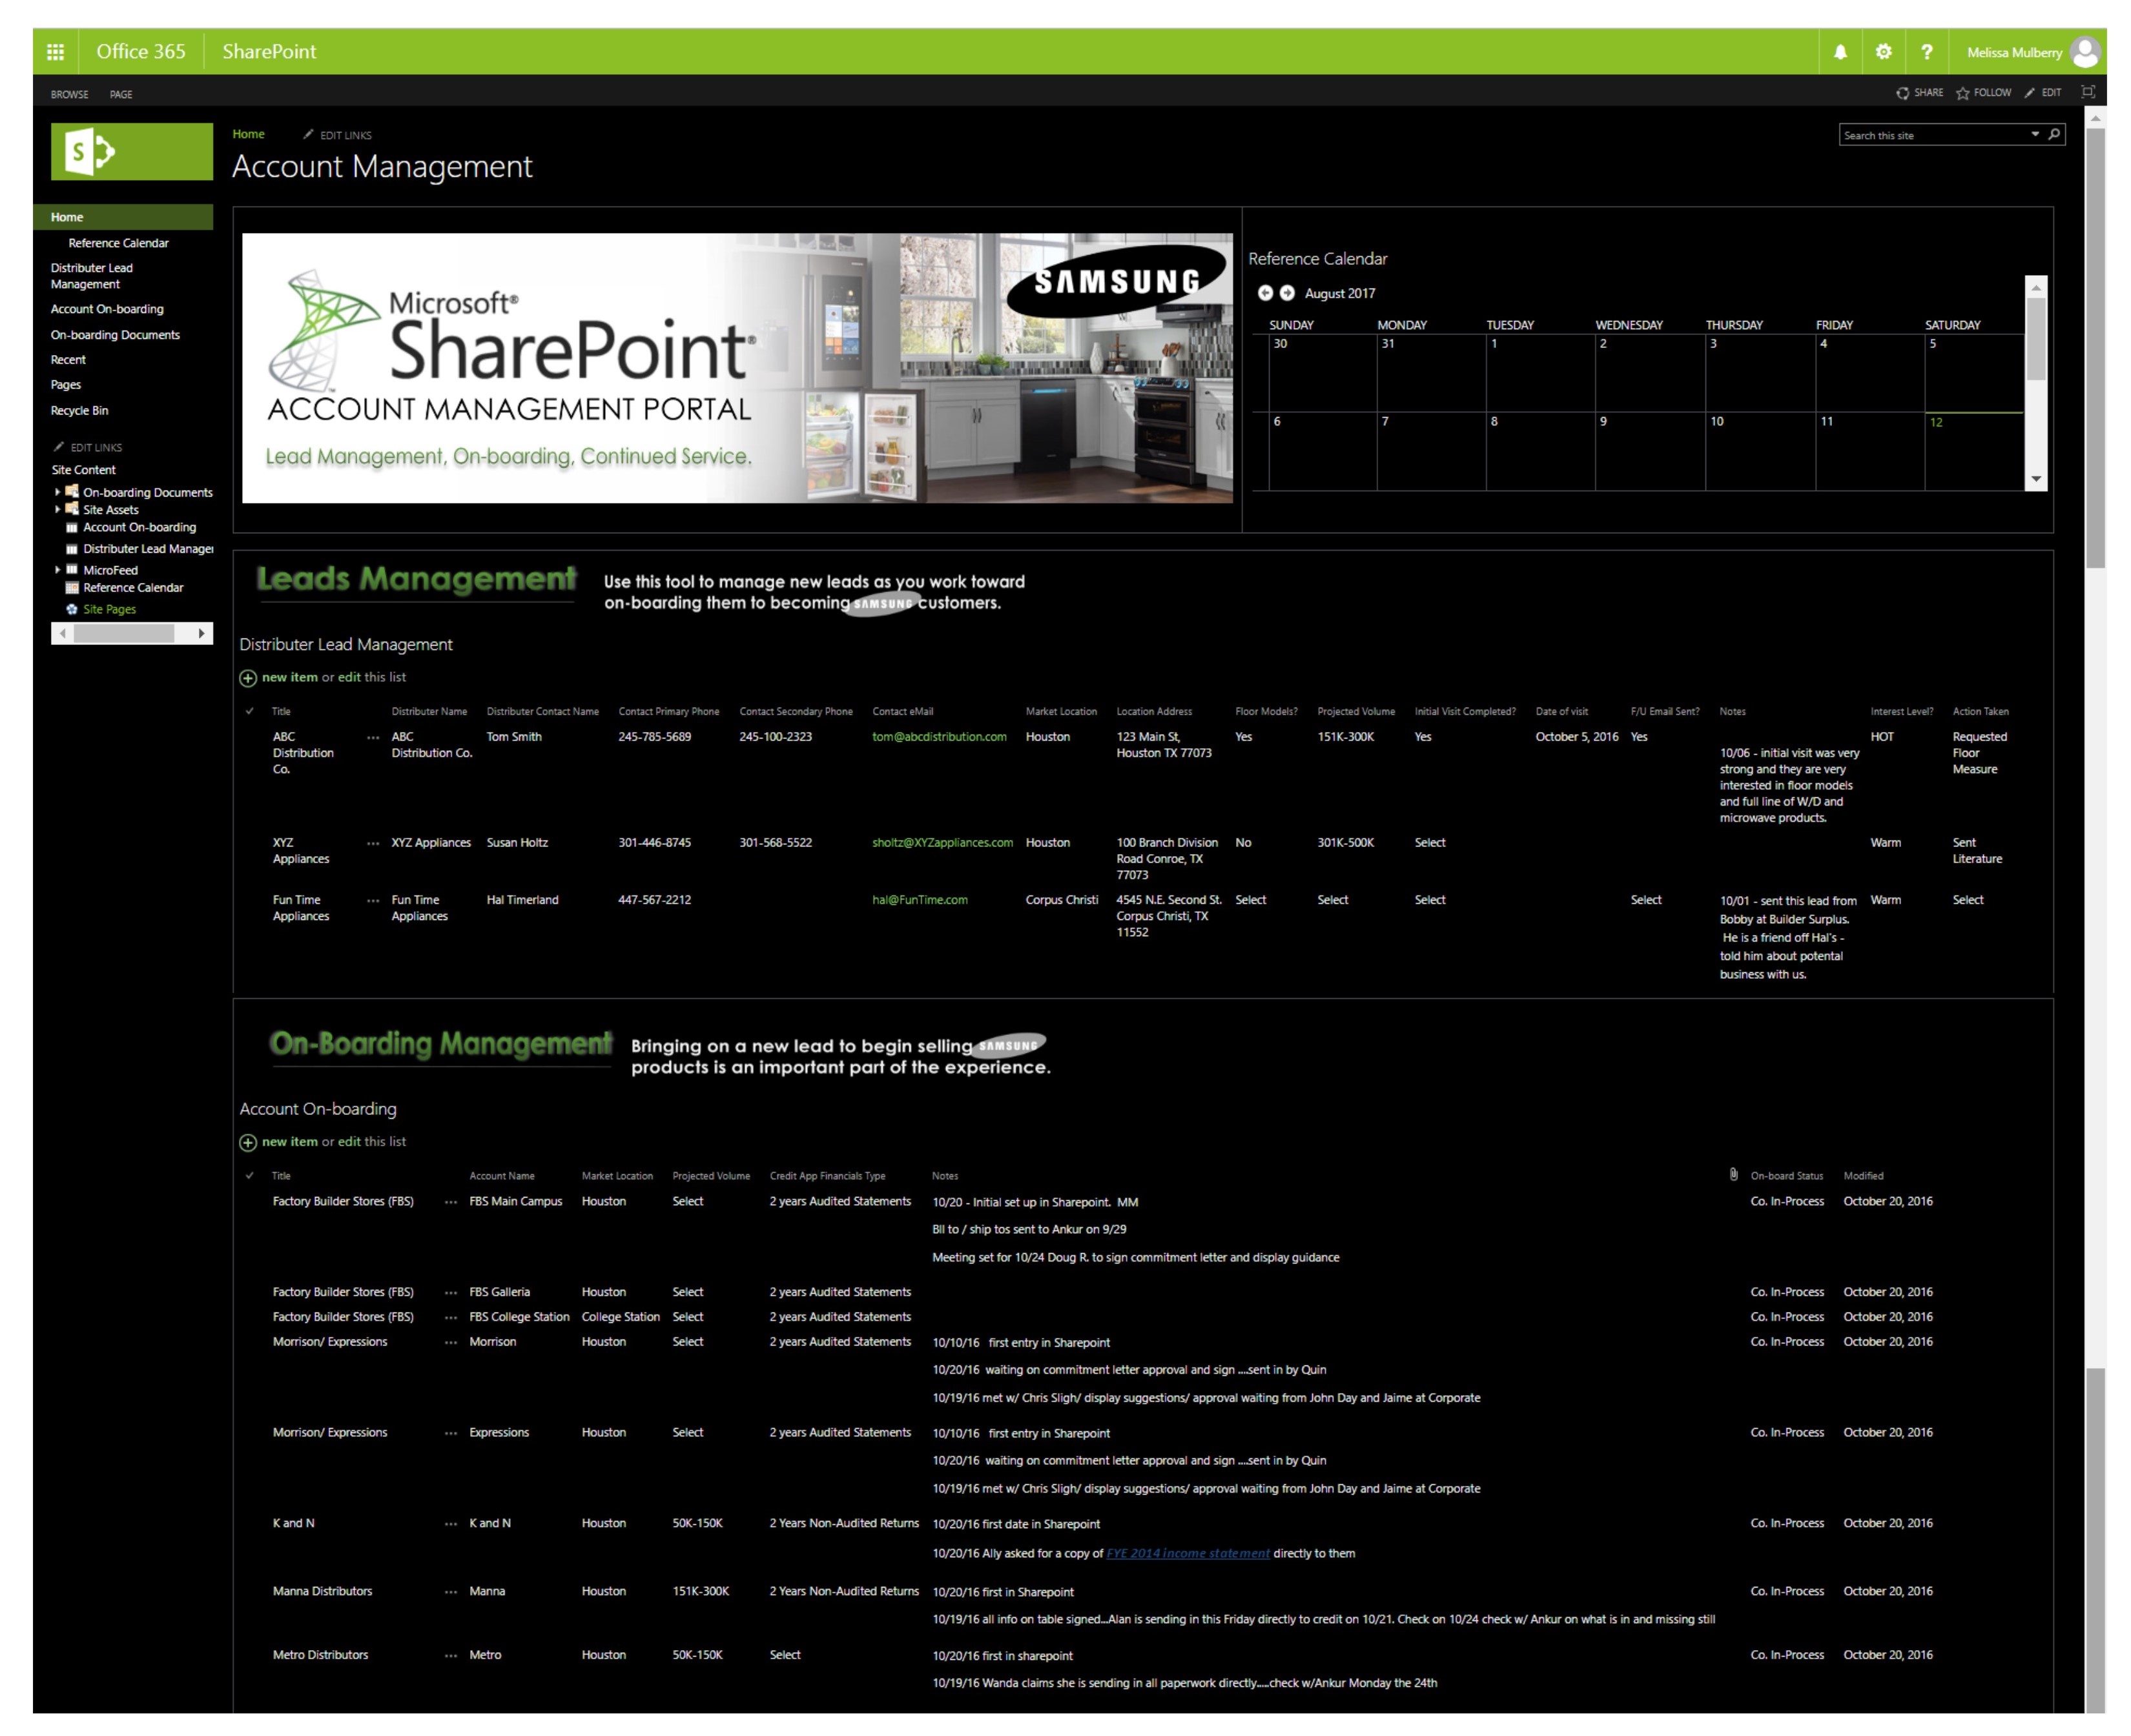Toggle select-all checkmark in Account On-boarding list

[x=249, y=1175]
